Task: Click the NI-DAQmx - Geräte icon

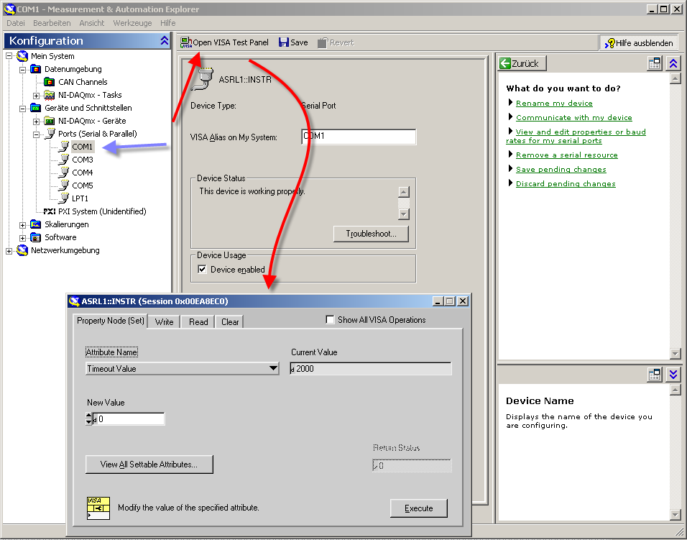Action: [x=50, y=121]
